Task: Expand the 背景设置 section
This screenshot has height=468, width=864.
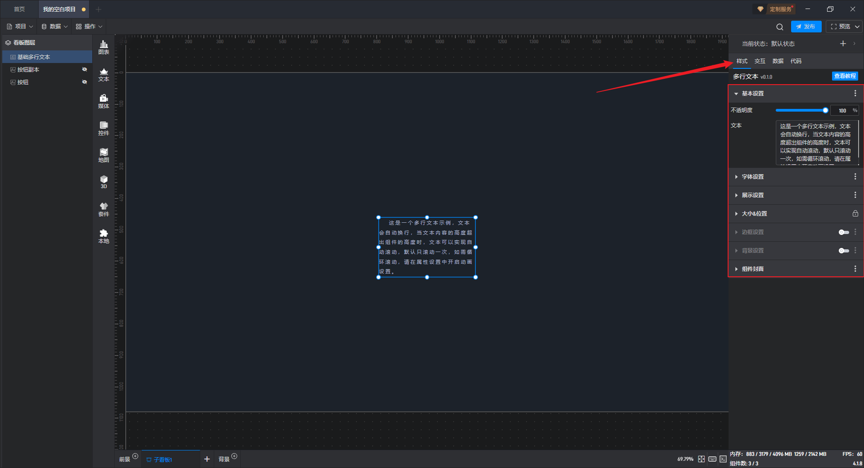Action: (x=736, y=251)
